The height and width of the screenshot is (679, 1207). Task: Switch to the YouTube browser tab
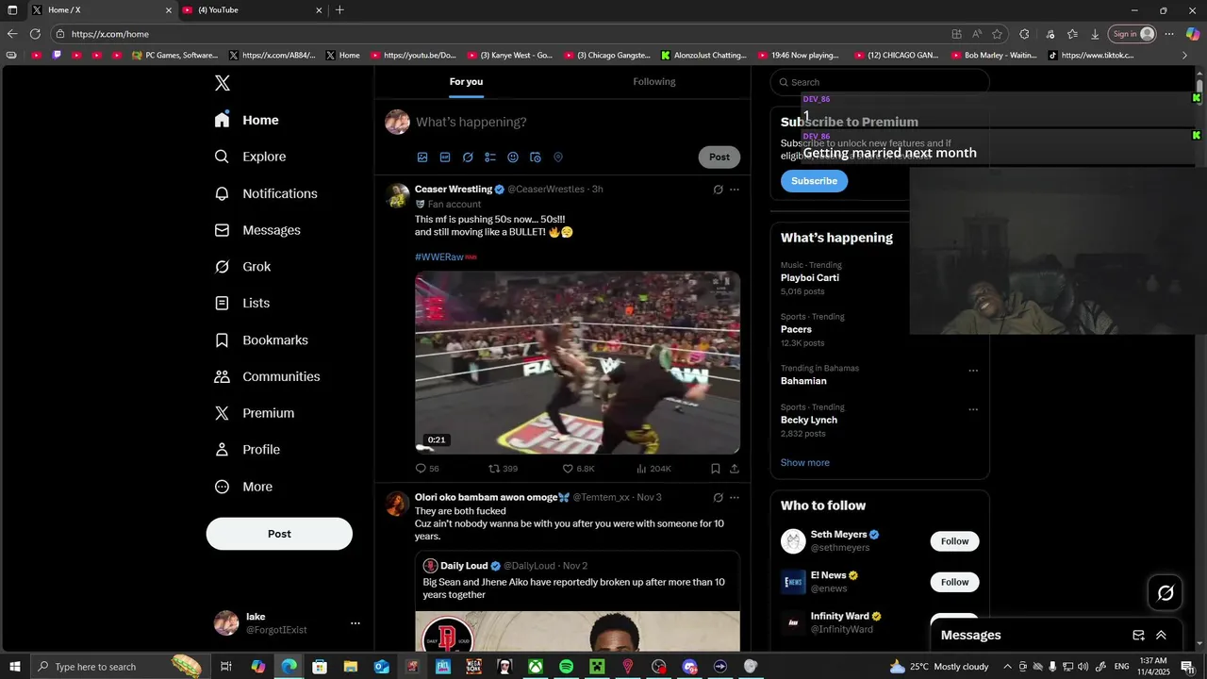[251, 10]
